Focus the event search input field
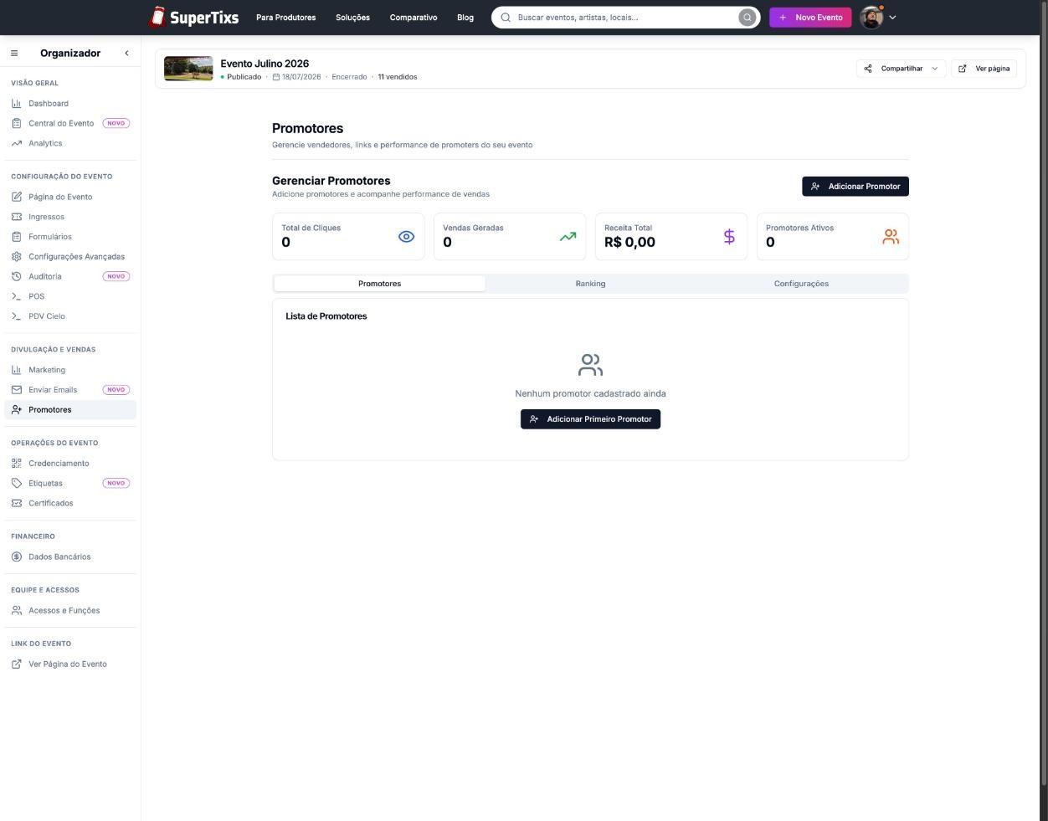1048x821 pixels. (x=626, y=18)
